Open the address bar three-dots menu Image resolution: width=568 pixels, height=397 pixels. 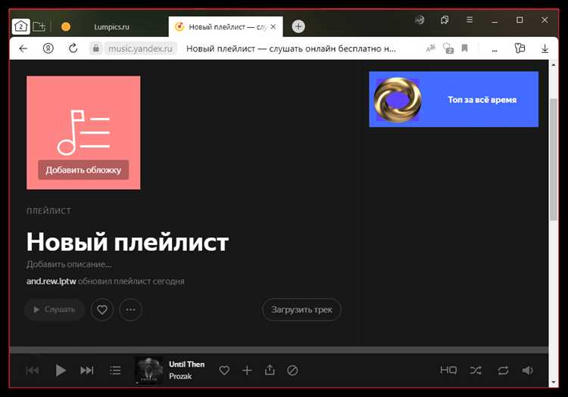495,50
